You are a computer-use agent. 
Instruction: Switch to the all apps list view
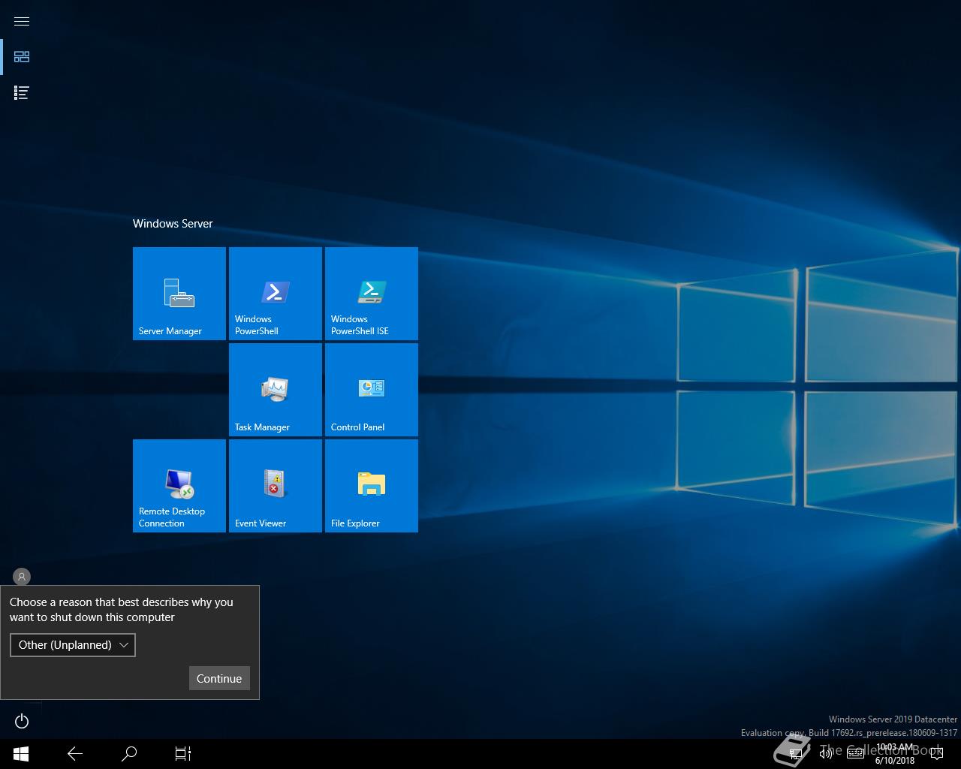tap(22, 93)
